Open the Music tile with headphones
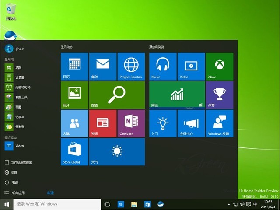The height and width of the screenshot is (210, 280). point(163,66)
